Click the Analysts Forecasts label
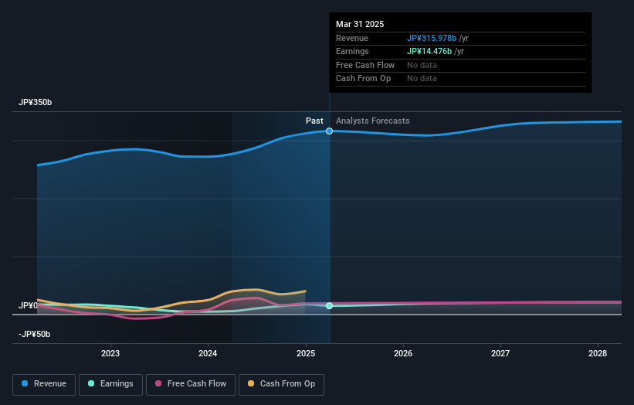The image size is (634, 405). [373, 121]
